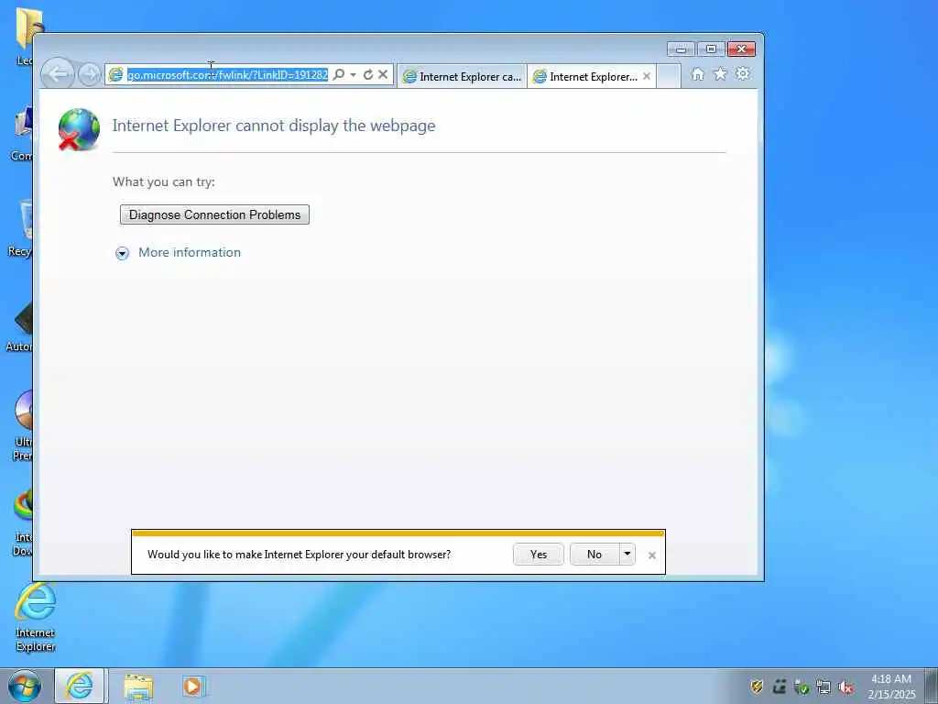The image size is (938, 704).
Task: Refresh the page with the reload icon
Action: click(x=368, y=74)
